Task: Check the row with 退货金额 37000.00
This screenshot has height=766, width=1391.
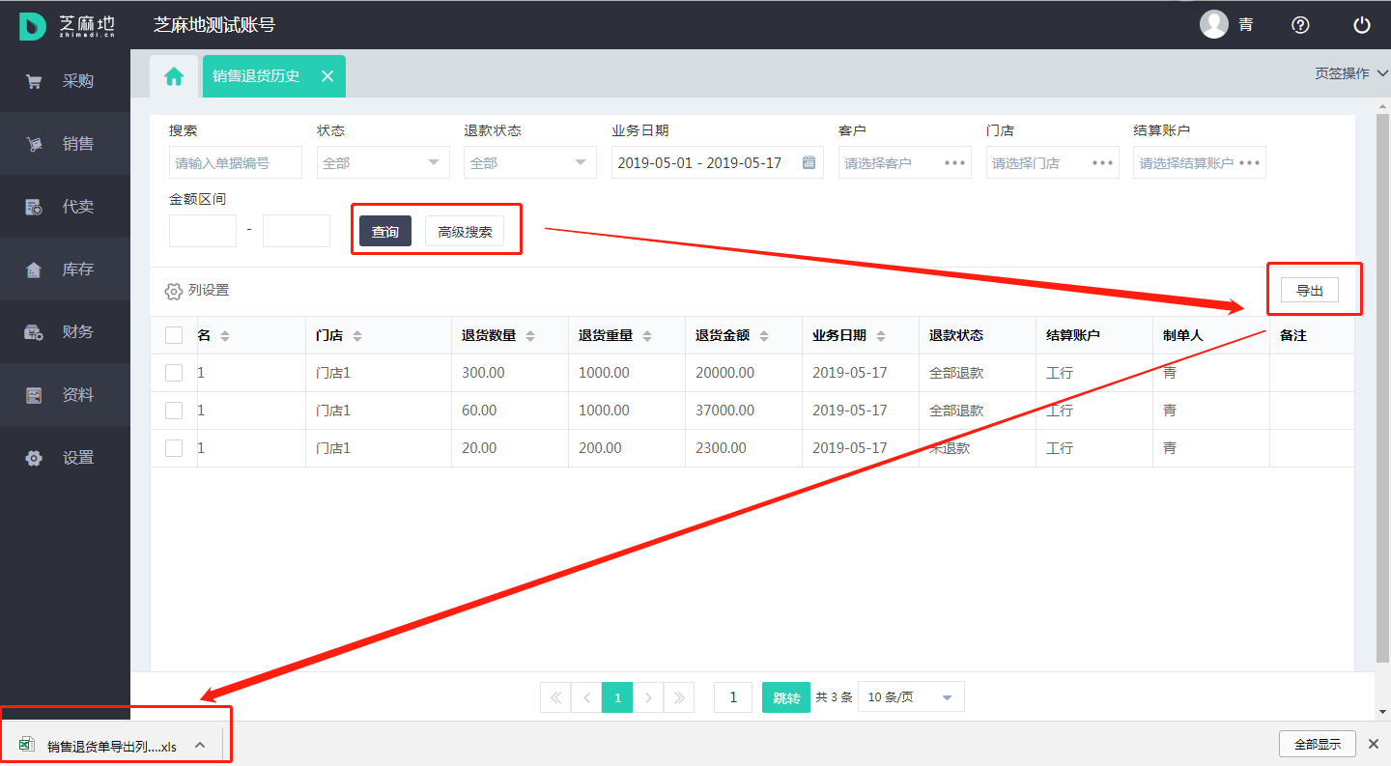Action: pos(174,411)
